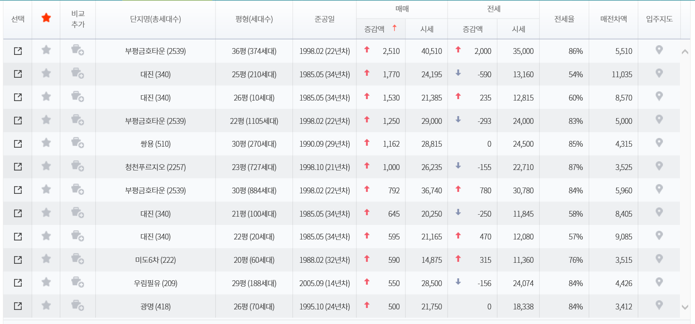Favorite 우림필유 (209) with its star
This screenshot has height=324, width=695.
[46, 282]
